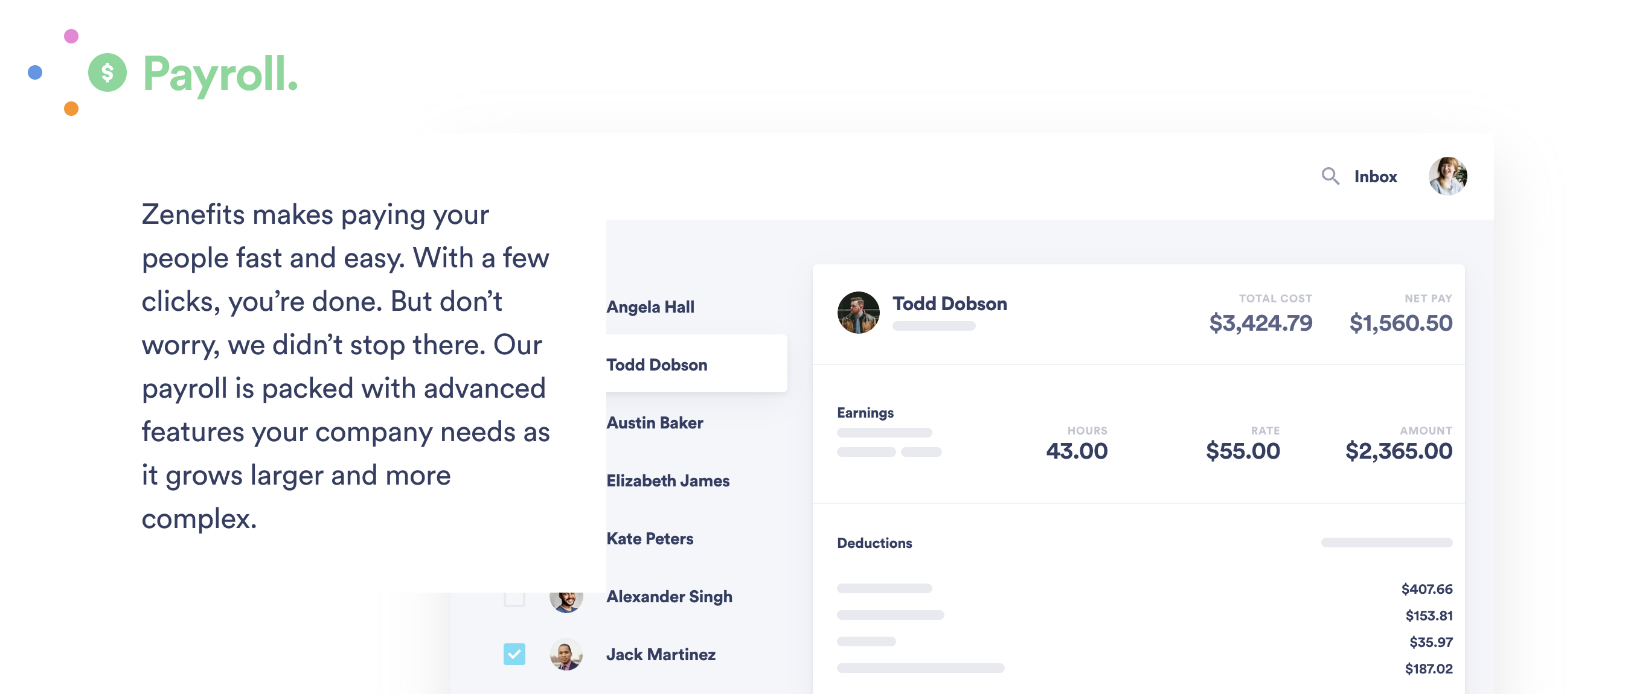
Task: Click Jack Martinez's avatar photo
Action: pyautogui.click(x=566, y=654)
